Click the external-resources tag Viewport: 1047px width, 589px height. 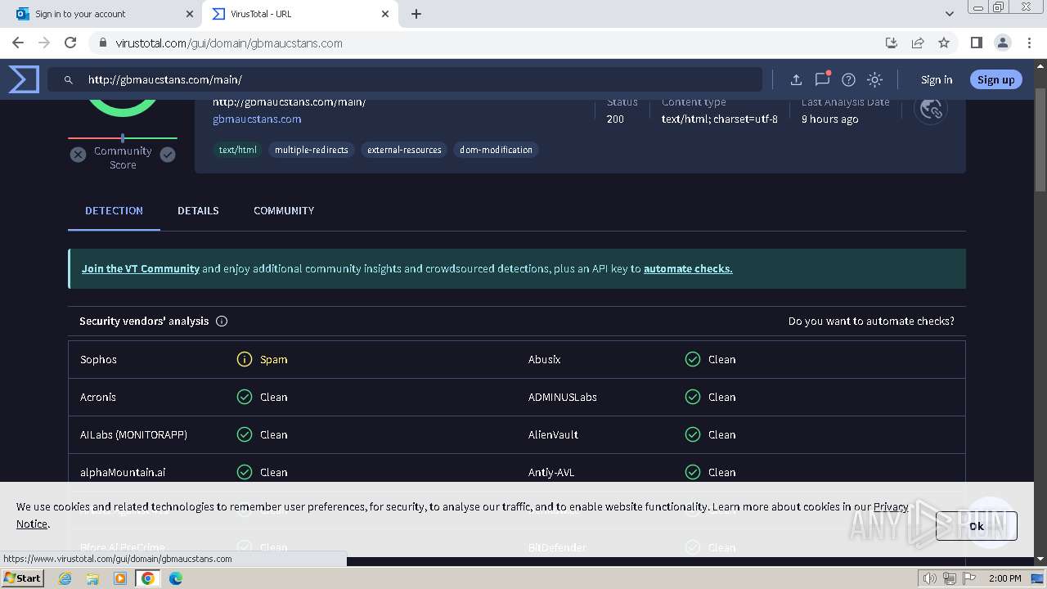pyautogui.click(x=404, y=150)
